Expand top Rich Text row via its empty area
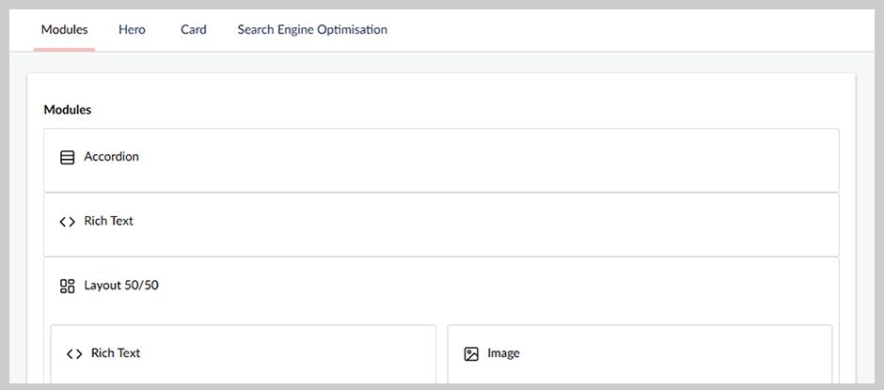This screenshot has width=884, height=390. point(564,224)
